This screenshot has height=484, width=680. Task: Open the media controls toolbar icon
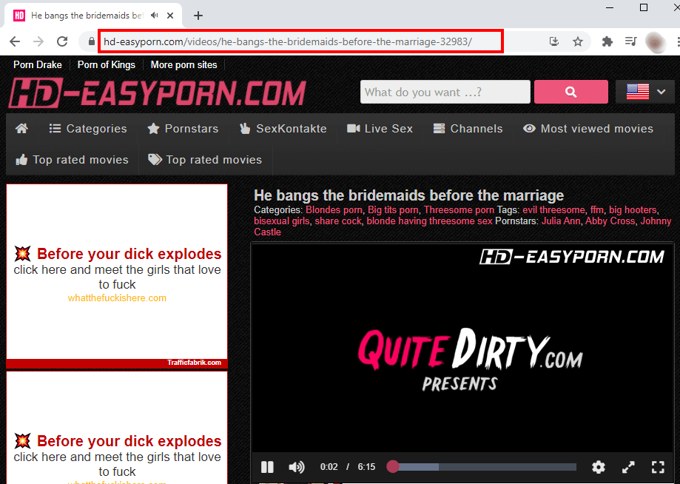click(x=630, y=41)
